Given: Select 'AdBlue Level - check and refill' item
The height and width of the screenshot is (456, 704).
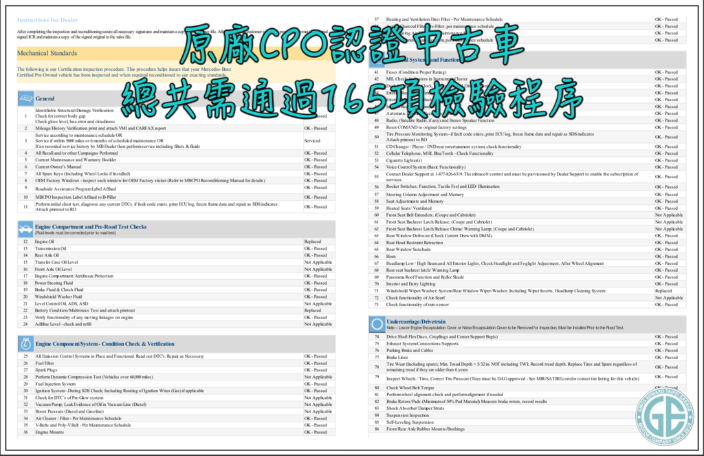Looking at the screenshot, I should tap(63, 325).
